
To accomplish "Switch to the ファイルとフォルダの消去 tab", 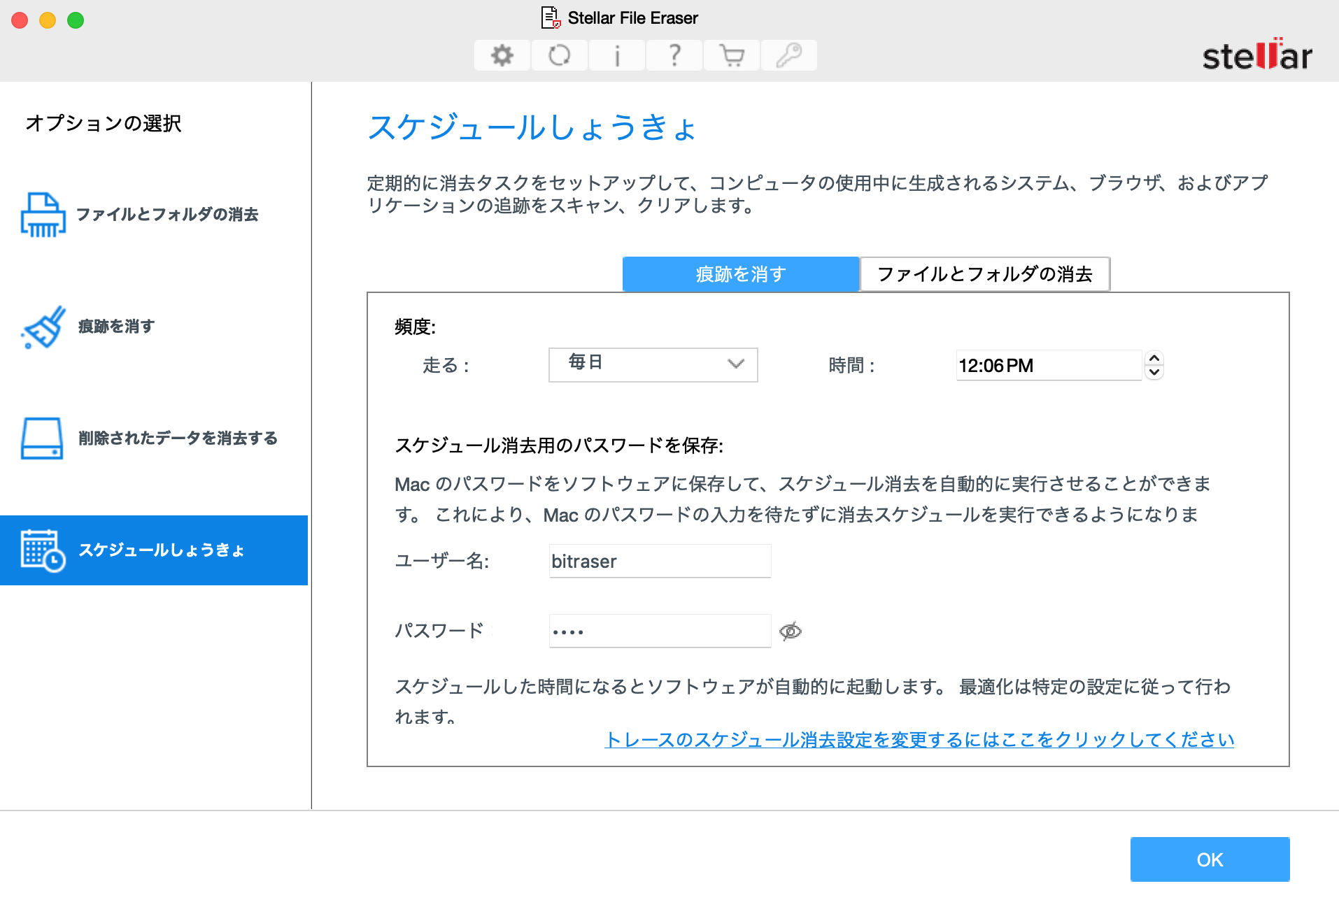I will (x=984, y=274).
